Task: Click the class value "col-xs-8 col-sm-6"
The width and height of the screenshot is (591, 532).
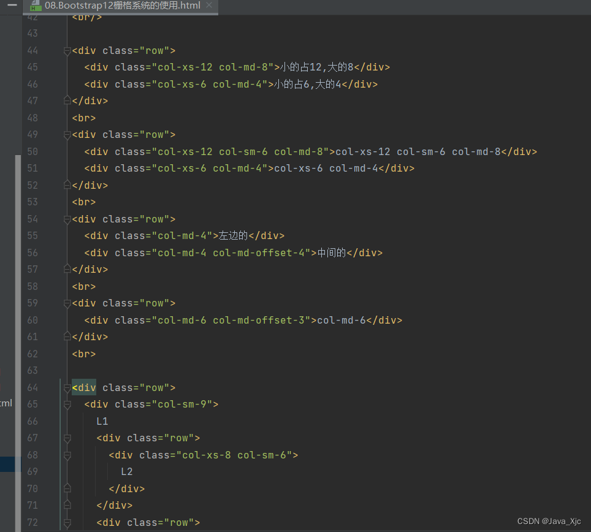Action: (x=234, y=455)
